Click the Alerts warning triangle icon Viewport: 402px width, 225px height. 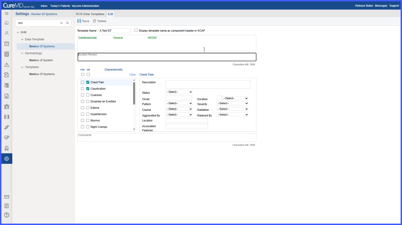tap(7, 64)
